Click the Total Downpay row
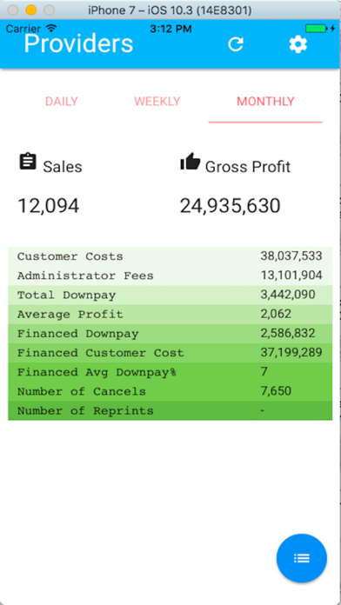 click(x=170, y=296)
